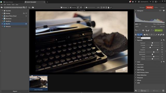Open preview in external window icon
Screen dimensions: 166x93
pos(78,7)
